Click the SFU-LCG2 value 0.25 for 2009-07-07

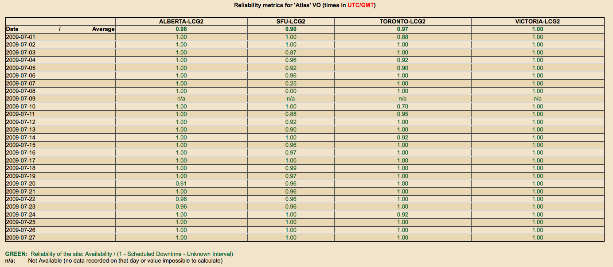tap(291, 83)
